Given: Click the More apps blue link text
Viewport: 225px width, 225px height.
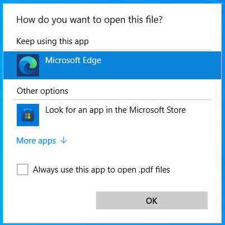Looking at the screenshot, I should (36, 141).
